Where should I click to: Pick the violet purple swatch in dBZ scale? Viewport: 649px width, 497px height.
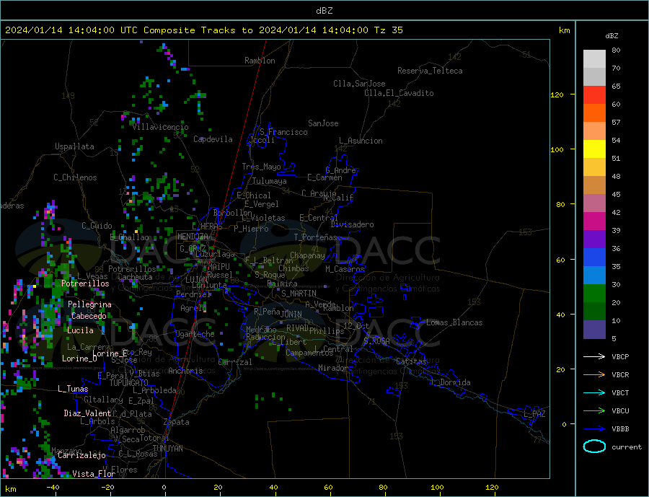tap(594, 239)
